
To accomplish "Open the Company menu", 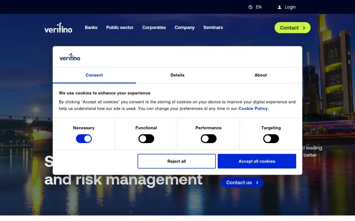I will point(185,28).
